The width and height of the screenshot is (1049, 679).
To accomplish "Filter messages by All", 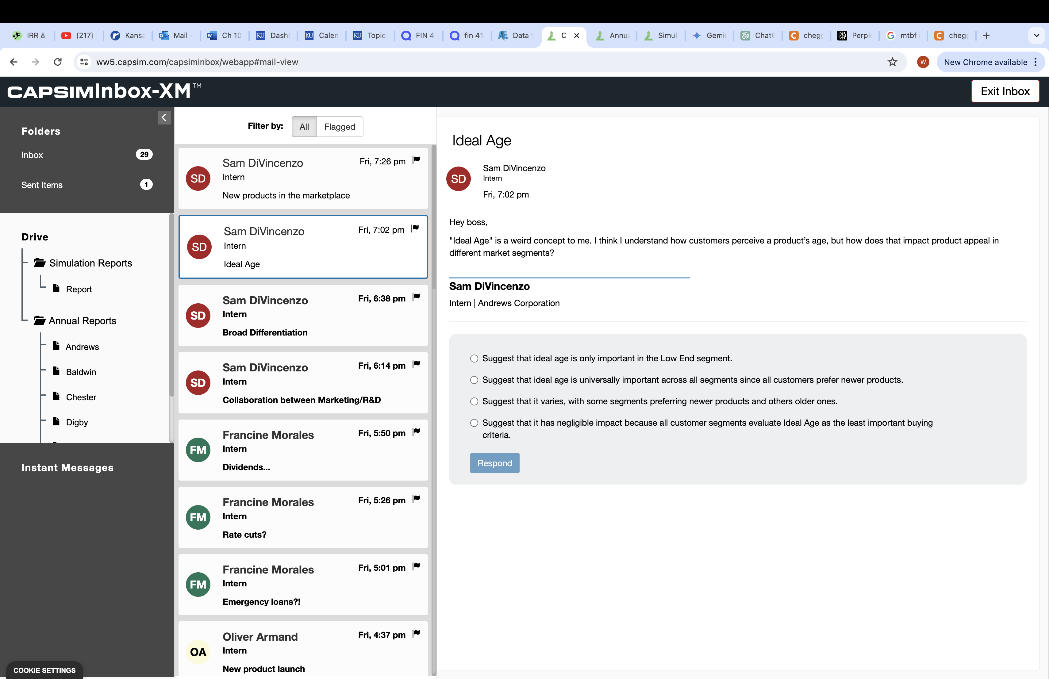I will pos(304,127).
